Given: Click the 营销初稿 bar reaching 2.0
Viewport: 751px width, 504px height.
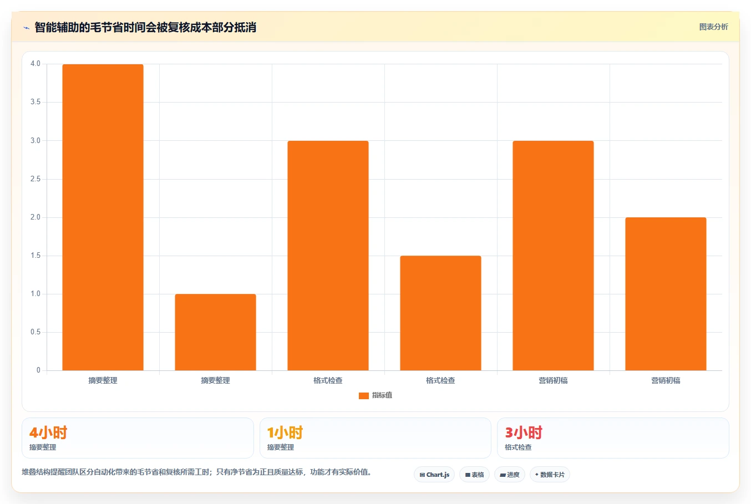Looking at the screenshot, I should pyautogui.click(x=666, y=294).
